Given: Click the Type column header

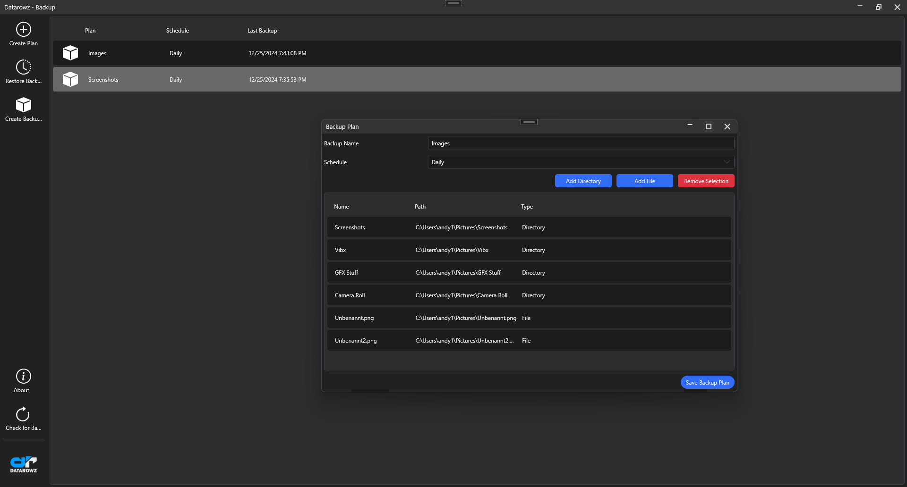Looking at the screenshot, I should coord(527,207).
